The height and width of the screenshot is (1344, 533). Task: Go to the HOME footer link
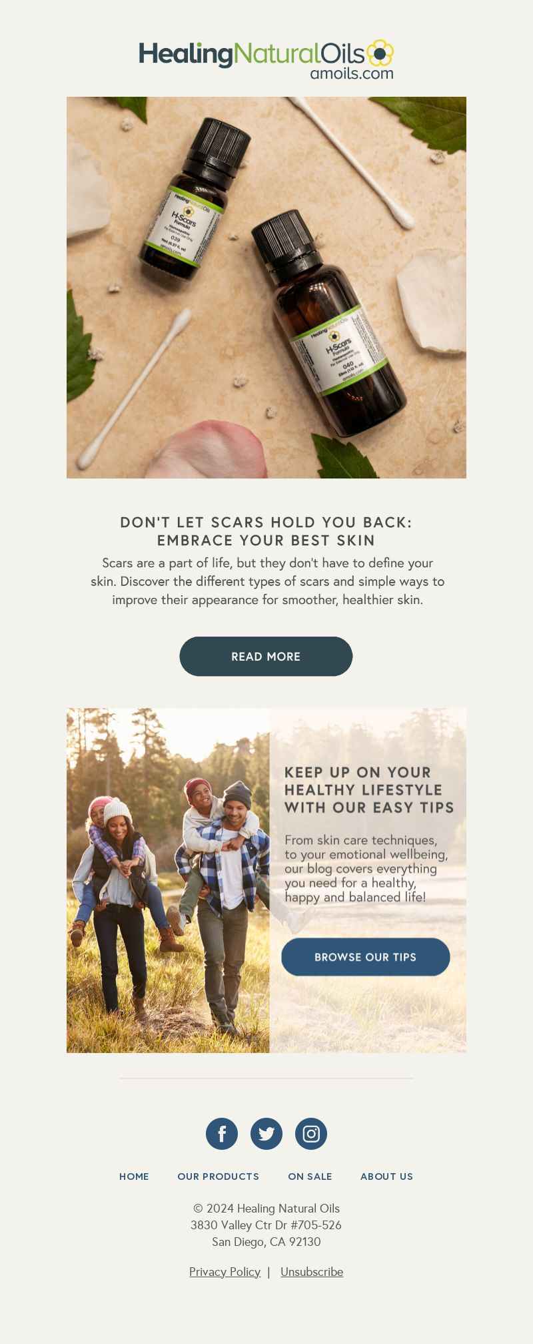[x=134, y=1177]
